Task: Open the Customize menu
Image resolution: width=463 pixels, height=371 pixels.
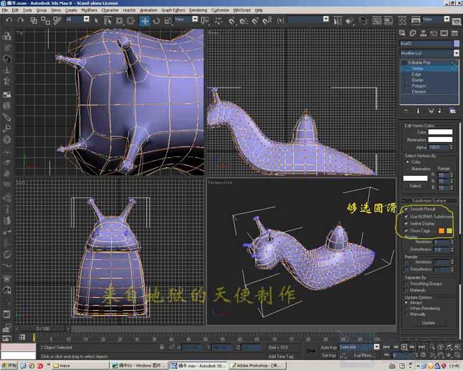Action: 220,10
